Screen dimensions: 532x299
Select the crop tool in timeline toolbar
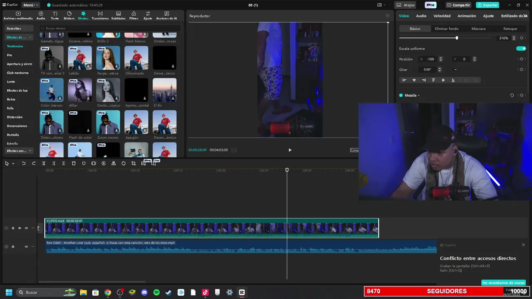click(x=133, y=164)
